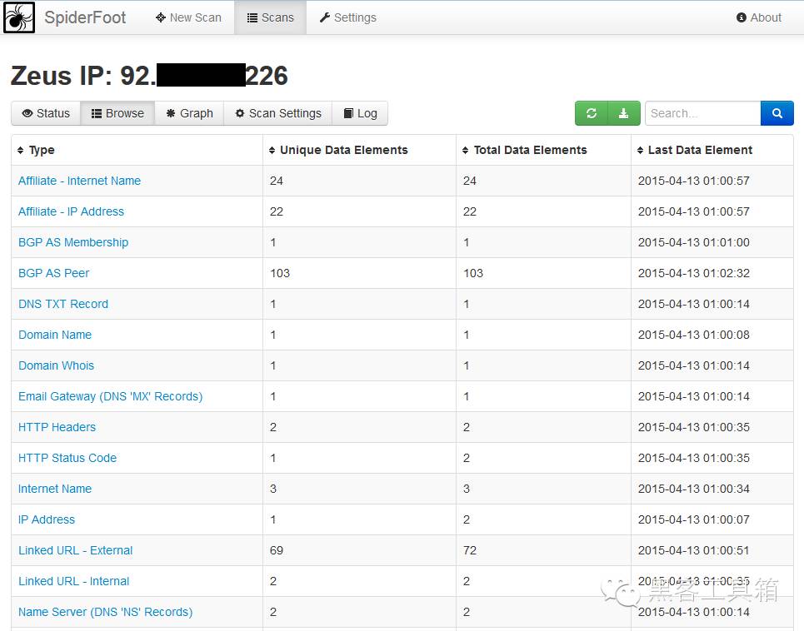Sort by Last Data Element column

pyautogui.click(x=695, y=150)
